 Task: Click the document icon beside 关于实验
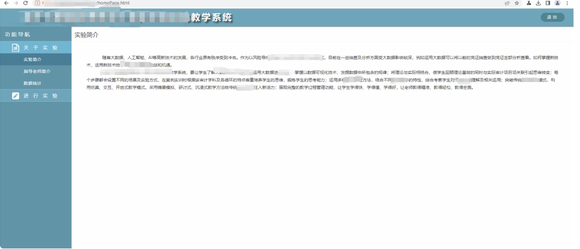(15, 48)
